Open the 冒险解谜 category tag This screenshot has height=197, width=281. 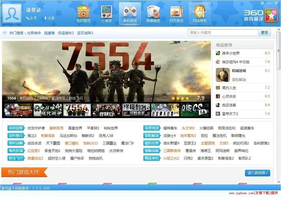coord(152,136)
